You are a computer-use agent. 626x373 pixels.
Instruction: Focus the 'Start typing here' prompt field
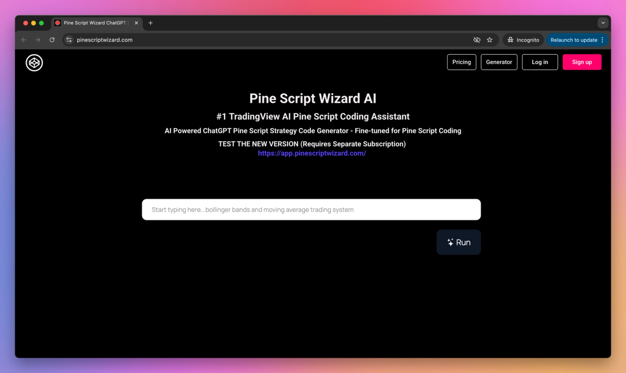(x=311, y=209)
